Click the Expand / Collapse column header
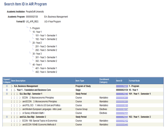165x128 pixels. pyautogui.click(x=7, y=81)
